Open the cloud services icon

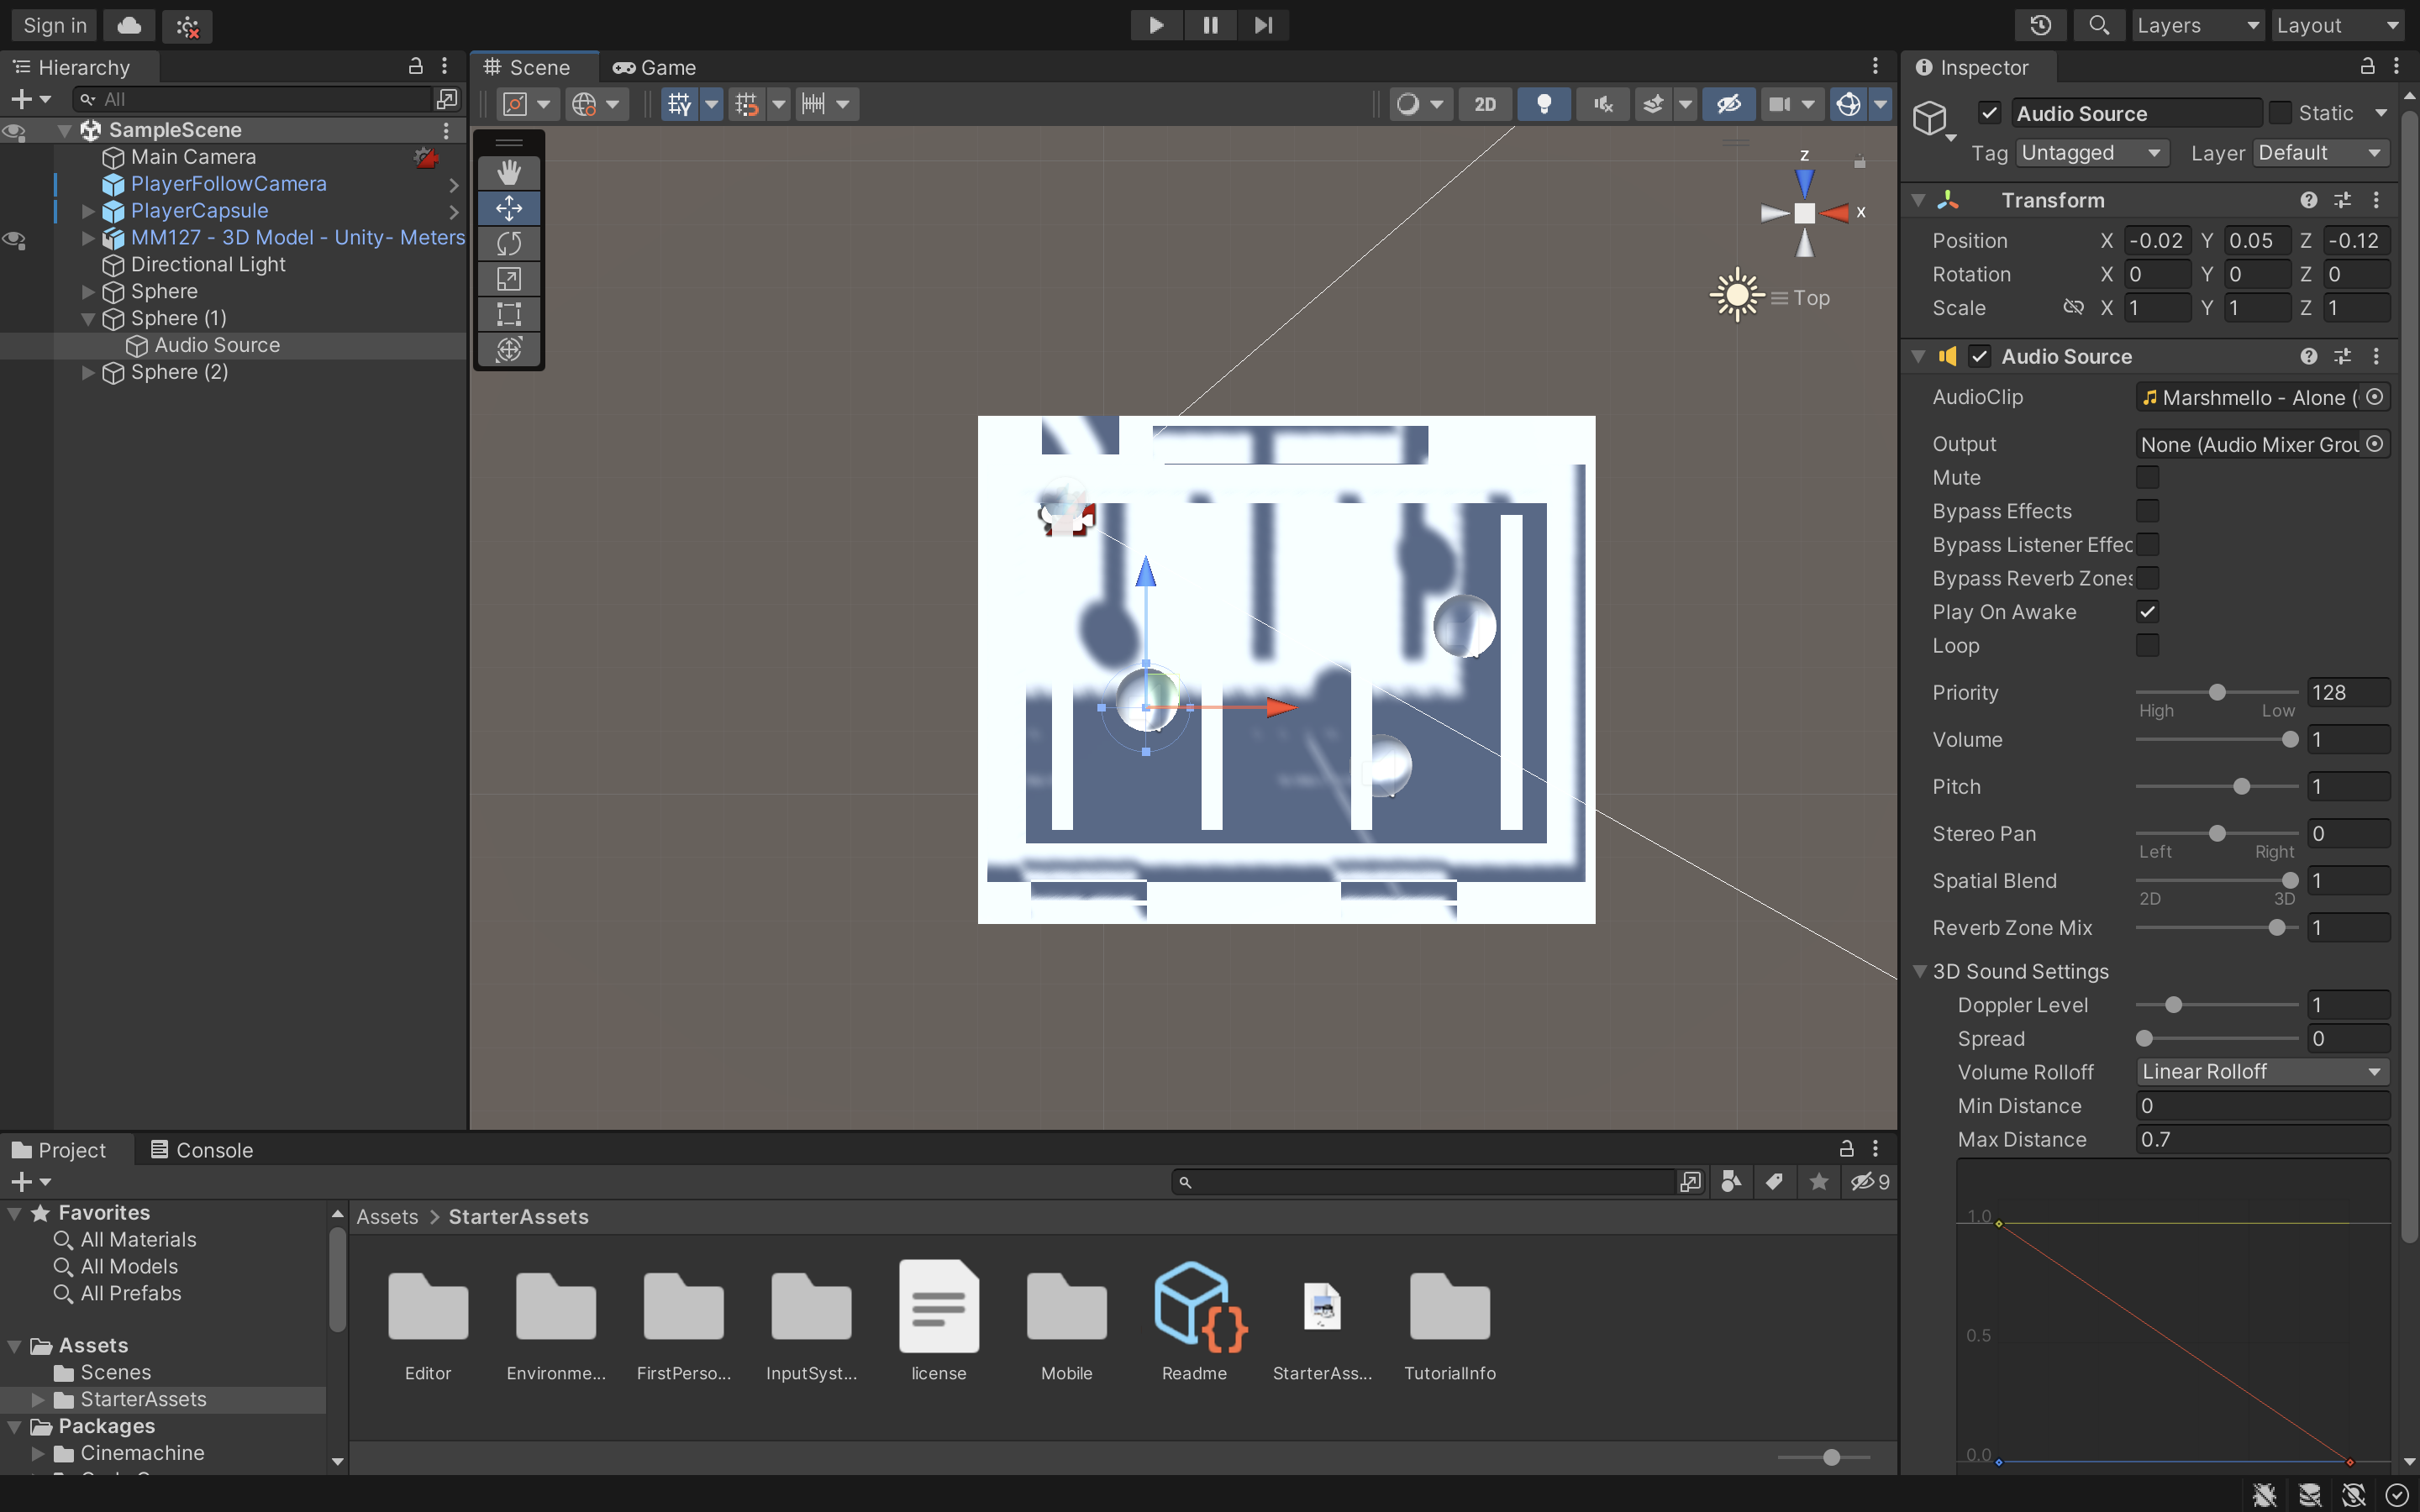[x=129, y=25]
